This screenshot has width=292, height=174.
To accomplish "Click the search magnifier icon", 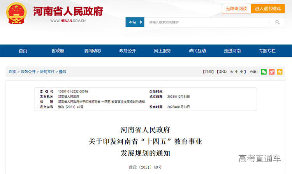I will (x=277, y=22).
